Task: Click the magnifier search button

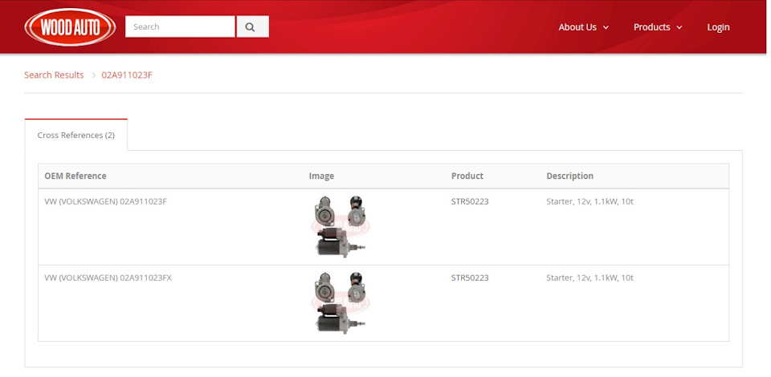Action: (x=252, y=26)
